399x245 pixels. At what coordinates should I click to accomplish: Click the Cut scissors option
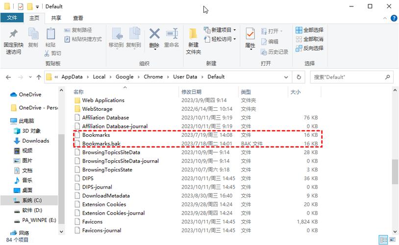pos(52,53)
